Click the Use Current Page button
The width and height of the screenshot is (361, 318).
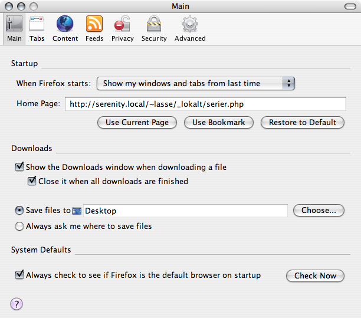pyautogui.click(x=137, y=123)
